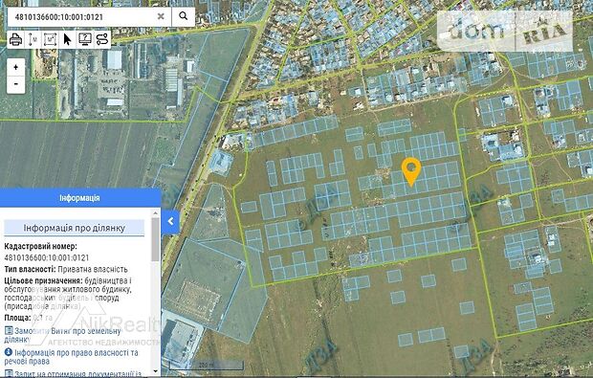Viewport: 593px width, 378px height.
Task: Open Інформація про право власності link
Action: pos(71,356)
